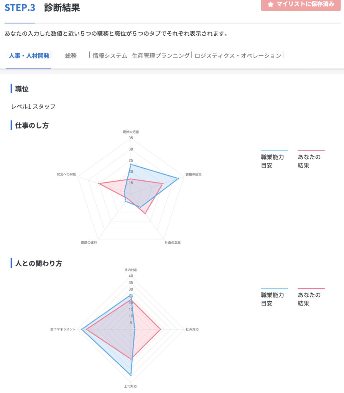The width and height of the screenshot is (344, 393).
Task: Click the 人との関わり方 section heading
Action: click(x=38, y=264)
